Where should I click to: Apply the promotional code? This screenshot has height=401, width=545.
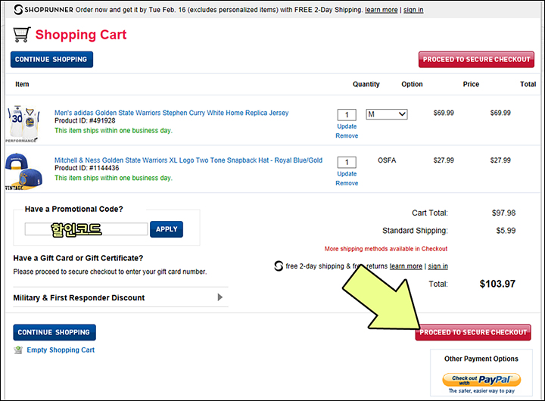tap(167, 229)
